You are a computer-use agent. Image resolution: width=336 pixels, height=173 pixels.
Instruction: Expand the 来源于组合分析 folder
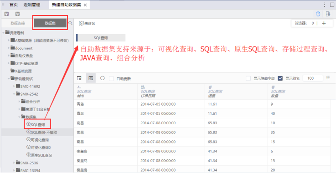coord(19,109)
